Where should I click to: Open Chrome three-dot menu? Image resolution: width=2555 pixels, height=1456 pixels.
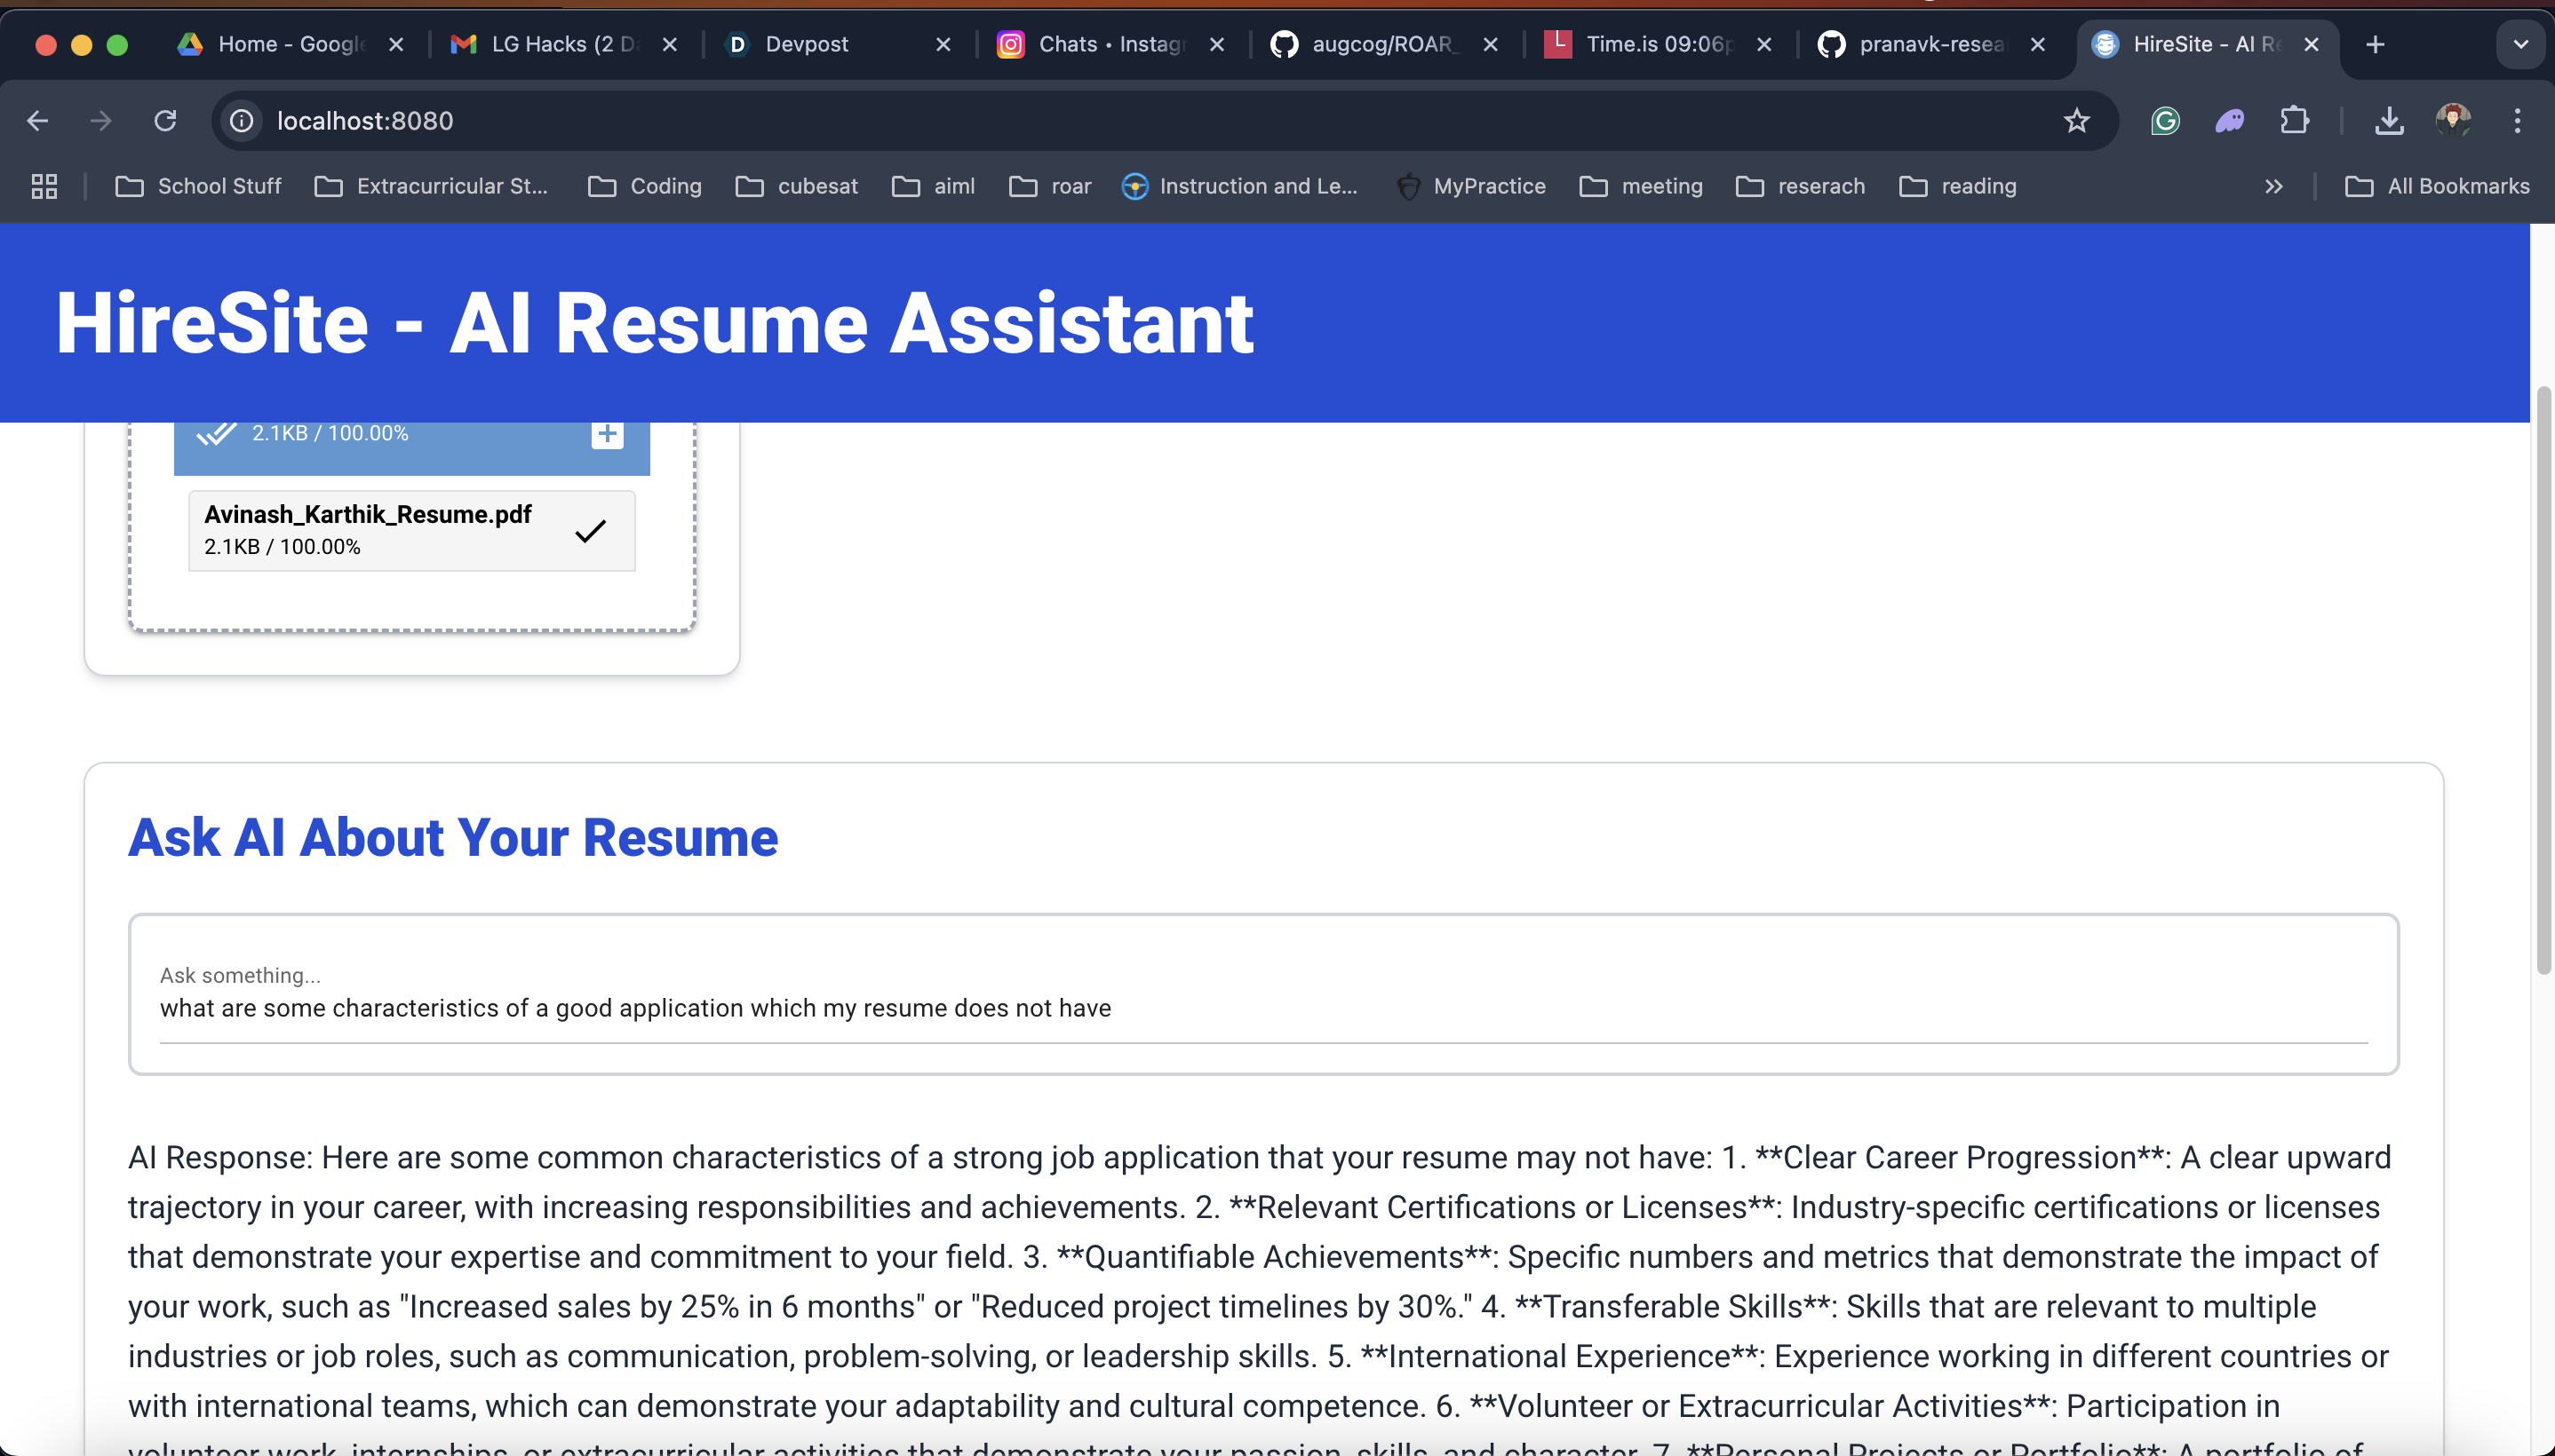tap(2517, 121)
